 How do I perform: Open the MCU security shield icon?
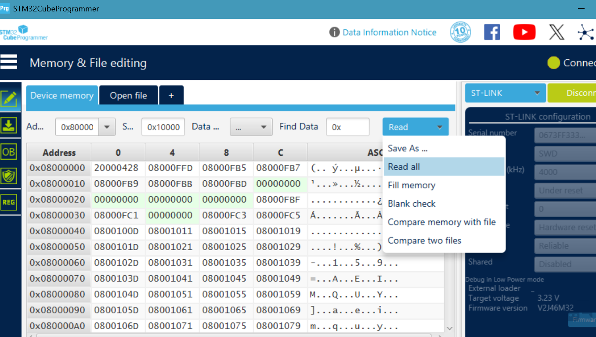coord(9,176)
